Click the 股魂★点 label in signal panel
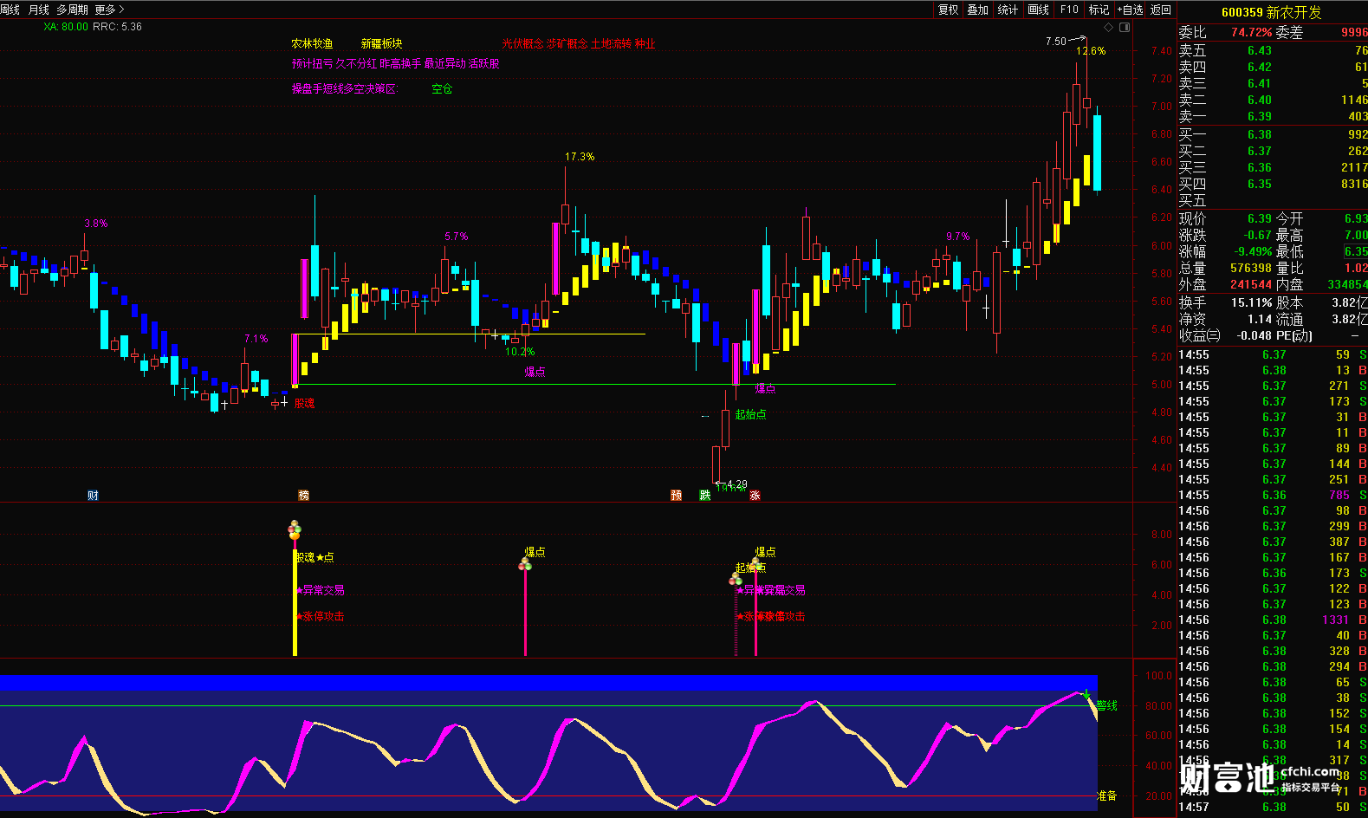The height and width of the screenshot is (818, 1368). (314, 557)
